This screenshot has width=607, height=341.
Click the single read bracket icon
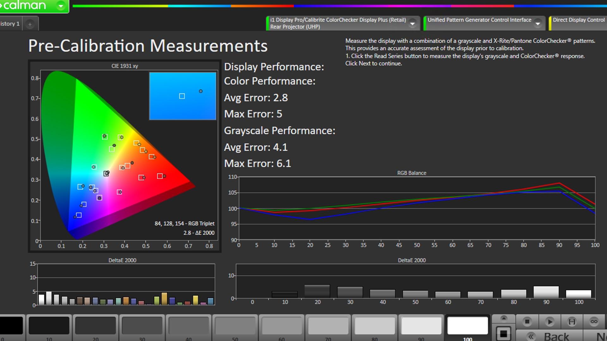(572, 322)
